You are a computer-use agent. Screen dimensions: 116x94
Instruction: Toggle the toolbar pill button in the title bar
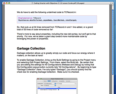(x=111, y=3)
